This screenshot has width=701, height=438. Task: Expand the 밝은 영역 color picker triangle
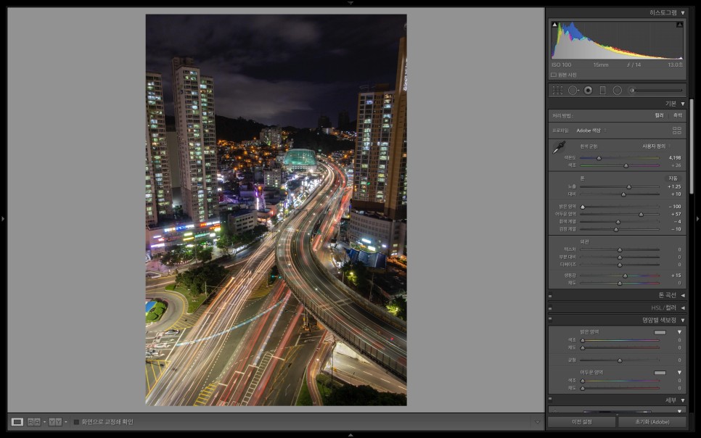(679, 332)
